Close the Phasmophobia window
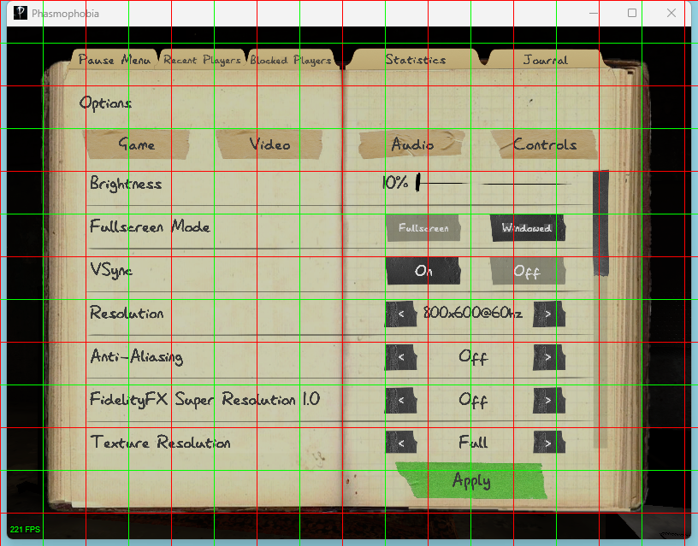 671,14
